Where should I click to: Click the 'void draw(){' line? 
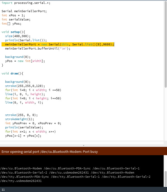tap(12, 73)
